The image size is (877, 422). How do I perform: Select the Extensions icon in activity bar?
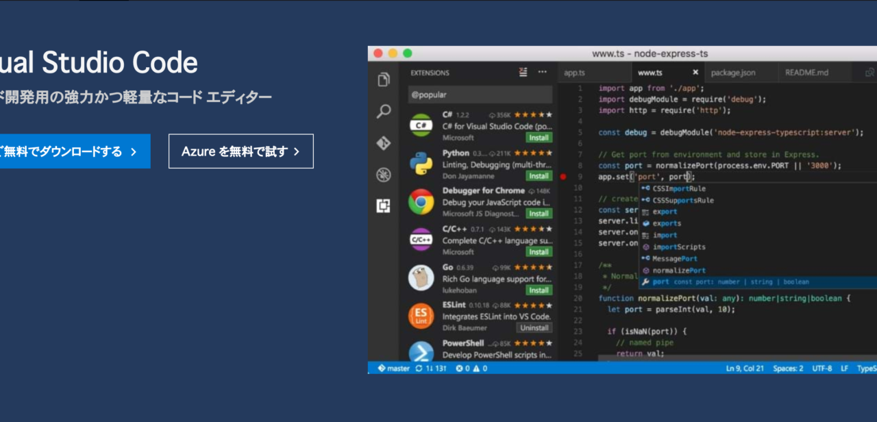pos(384,206)
